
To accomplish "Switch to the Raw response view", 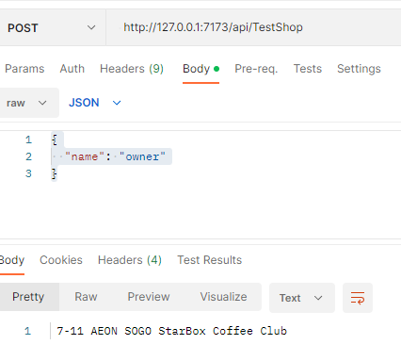I will click(x=86, y=297).
